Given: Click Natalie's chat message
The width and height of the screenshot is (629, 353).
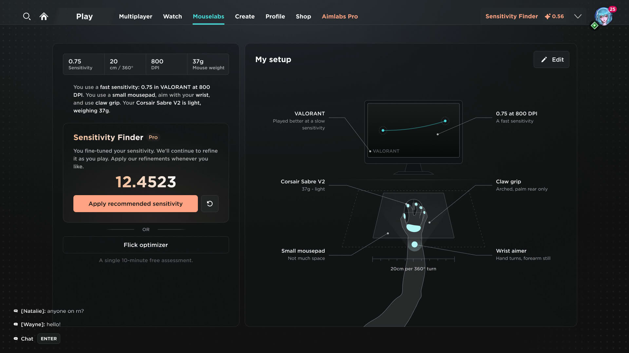Looking at the screenshot, I should click(52, 311).
